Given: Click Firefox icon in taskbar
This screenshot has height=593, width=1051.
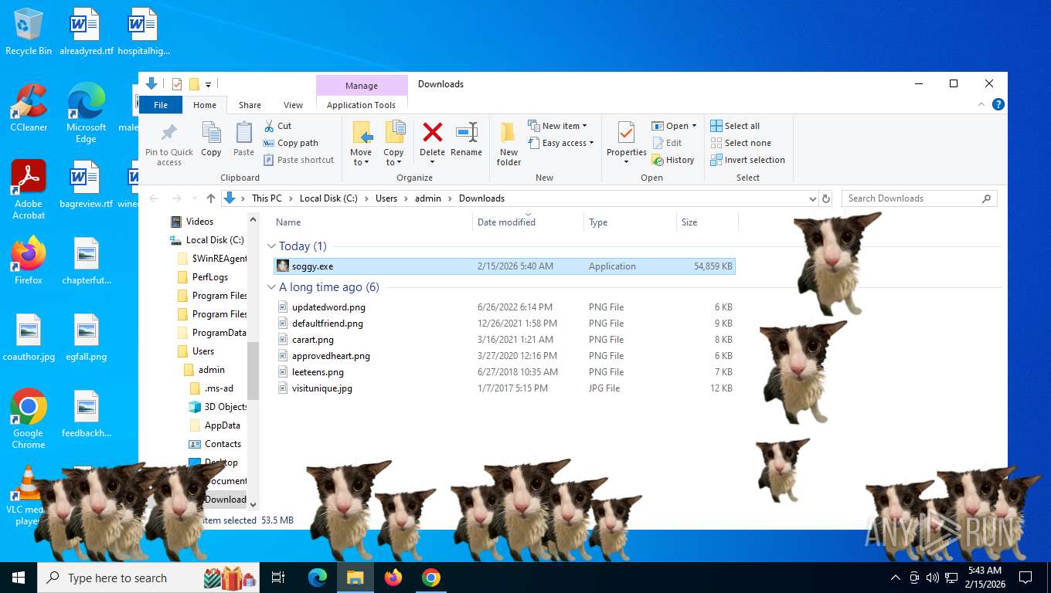Looking at the screenshot, I should 393,578.
